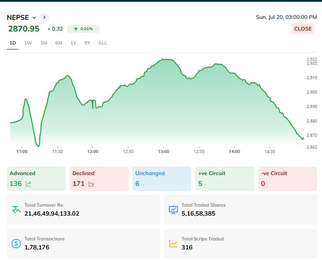322x262 pixels.
Task: Switch to the 1W chart range
Action: coord(28,43)
